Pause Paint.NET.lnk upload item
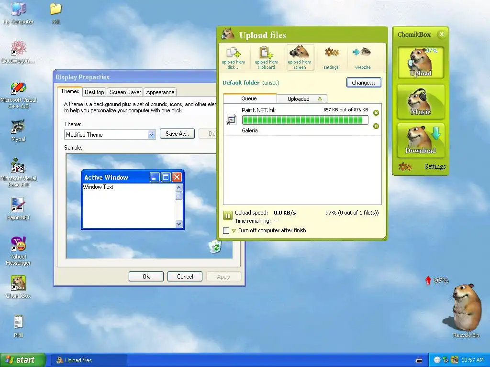The width and height of the screenshot is (490, 367). pos(376,126)
